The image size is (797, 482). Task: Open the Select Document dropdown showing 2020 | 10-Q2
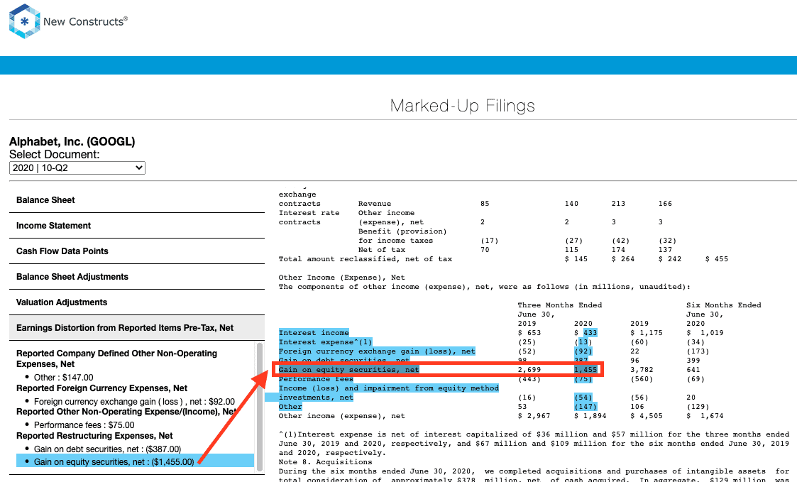(x=77, y=168)
